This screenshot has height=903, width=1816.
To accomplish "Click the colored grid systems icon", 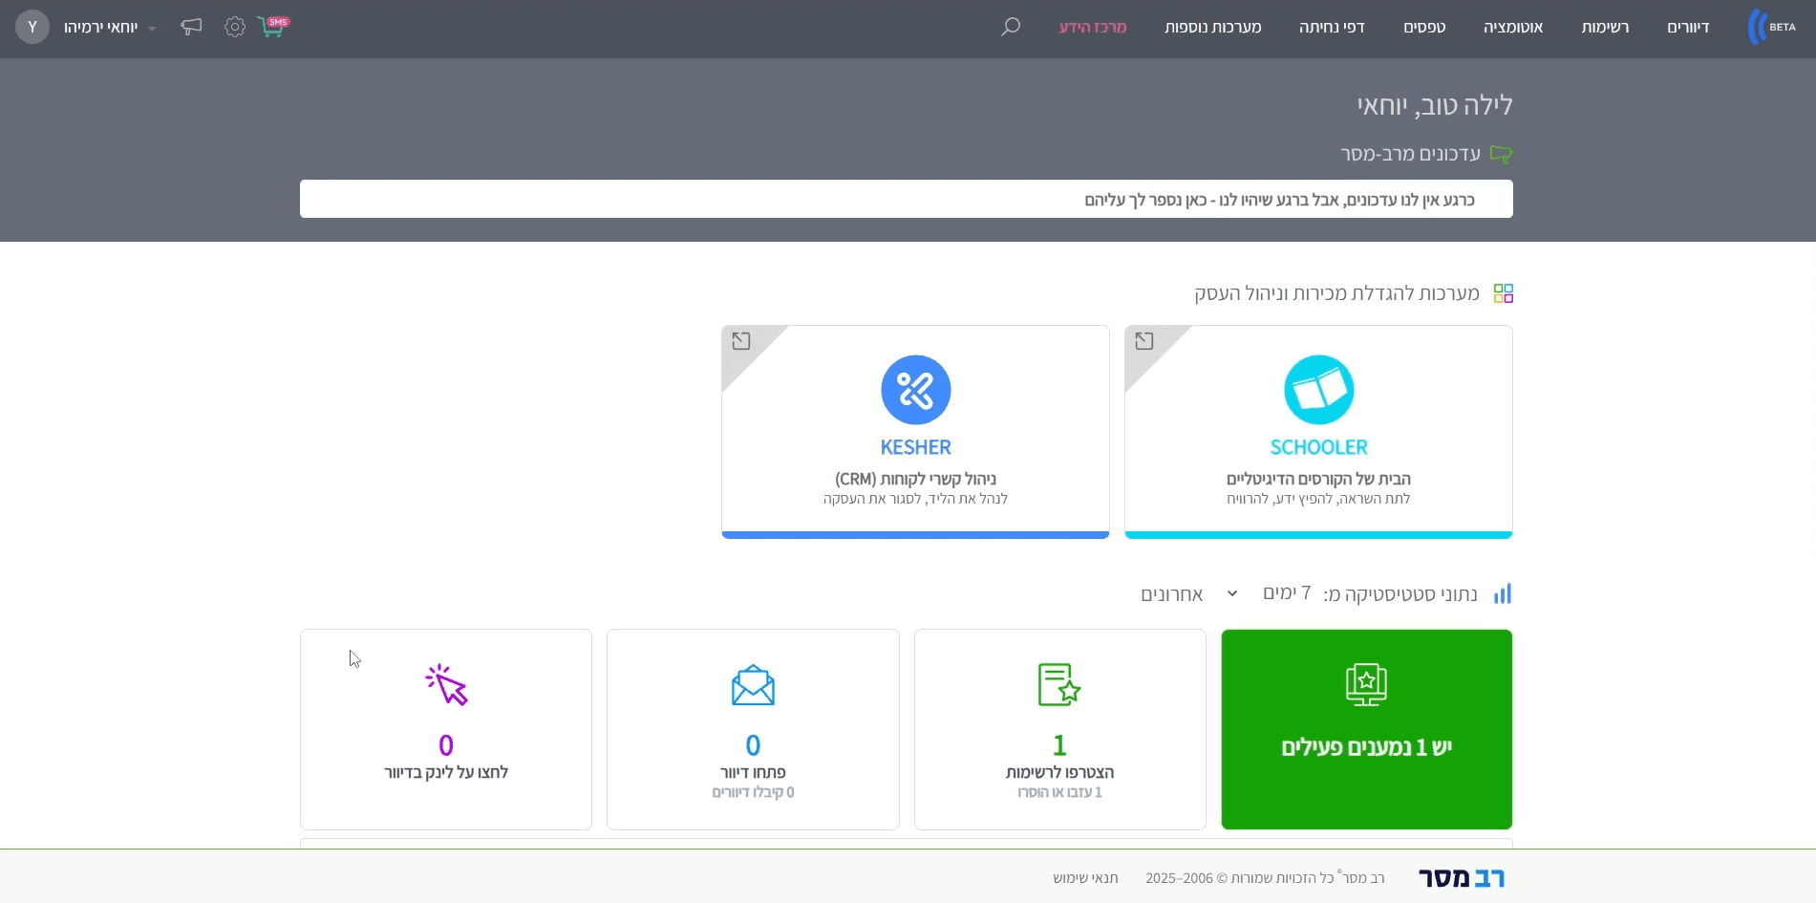I will tap(1504, 293).
